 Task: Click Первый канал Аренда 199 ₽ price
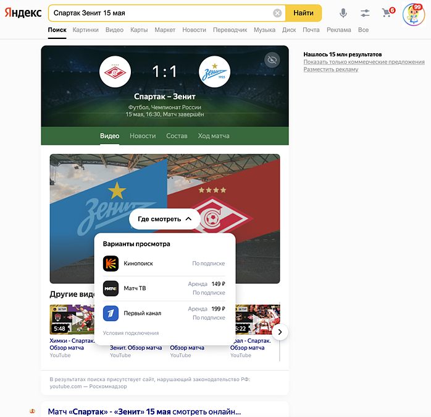click(206, 309)
